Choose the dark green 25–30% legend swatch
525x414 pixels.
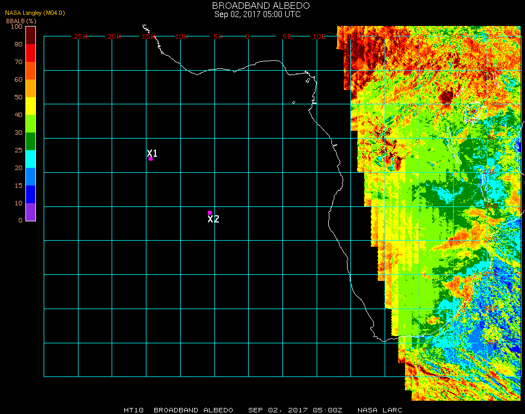[31, 141]
